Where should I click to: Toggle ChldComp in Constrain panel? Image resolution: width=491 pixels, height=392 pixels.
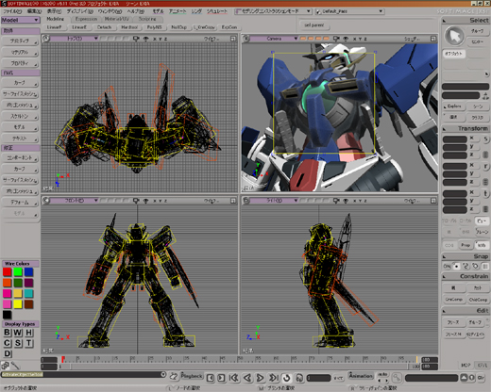[x=478, y=300]
